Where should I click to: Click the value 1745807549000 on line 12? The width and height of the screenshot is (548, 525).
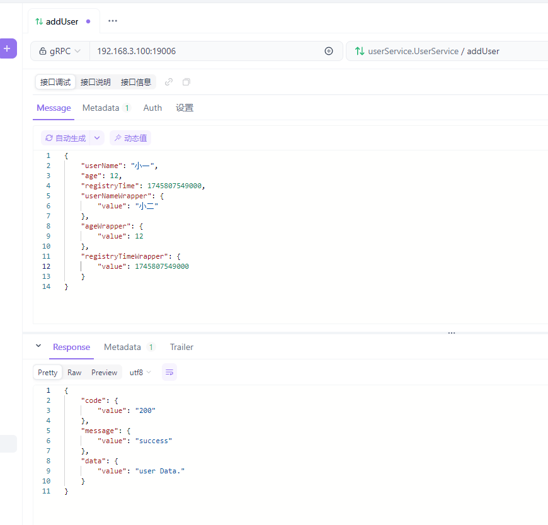coord(162,266)
